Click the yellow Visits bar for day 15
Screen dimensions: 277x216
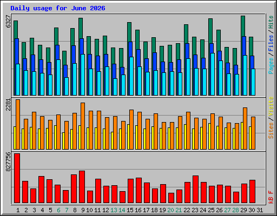128,137
